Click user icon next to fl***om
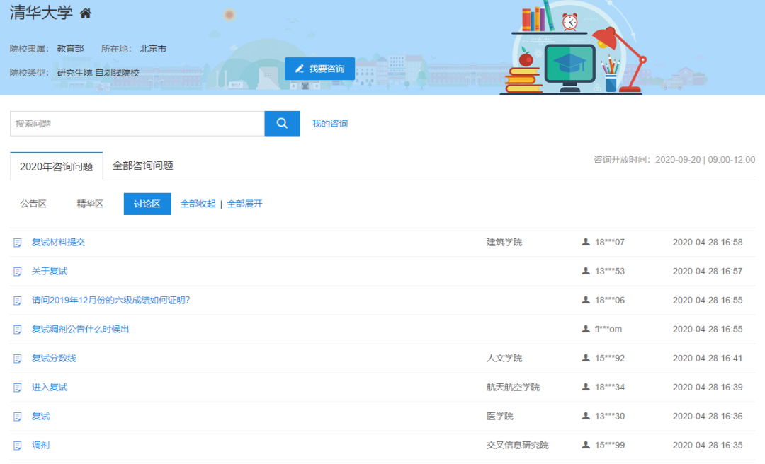 point(586,329)
